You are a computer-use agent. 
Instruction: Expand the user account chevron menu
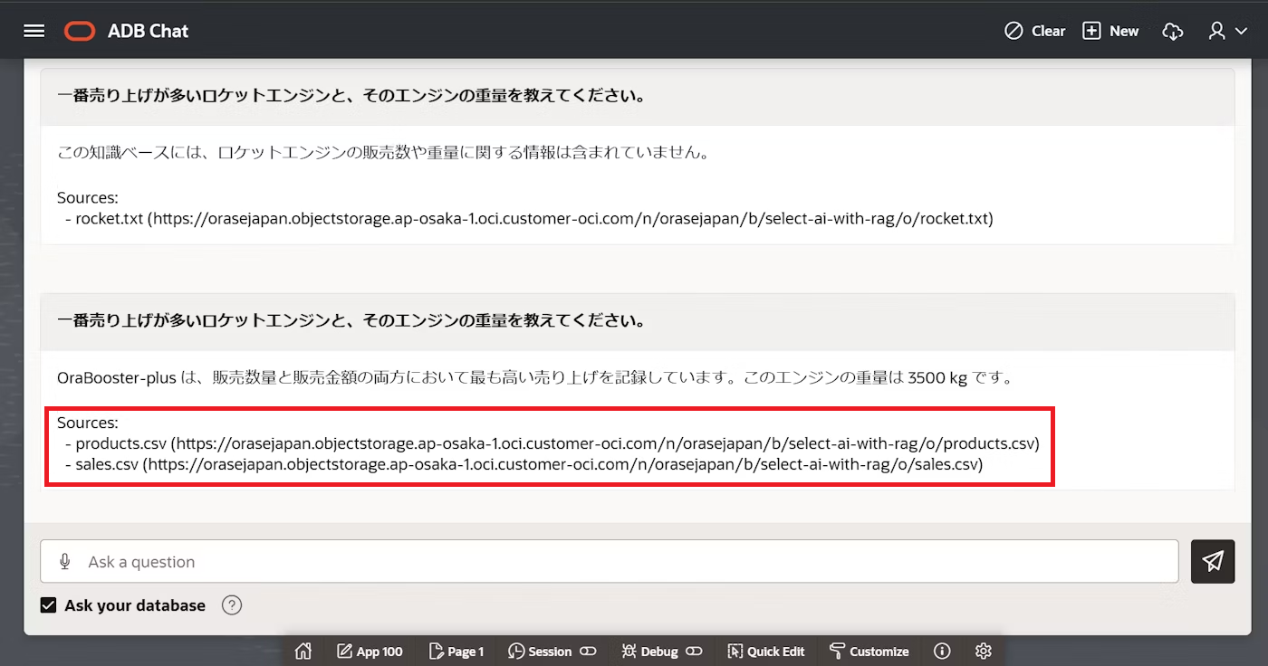coord(1240,31)
